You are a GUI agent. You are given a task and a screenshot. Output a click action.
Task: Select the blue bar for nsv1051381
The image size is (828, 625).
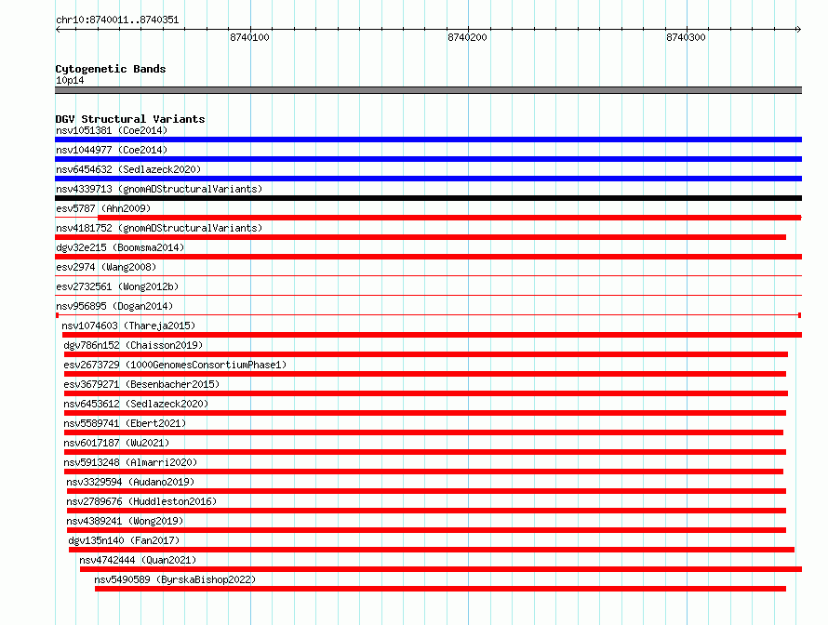[428, 140]
